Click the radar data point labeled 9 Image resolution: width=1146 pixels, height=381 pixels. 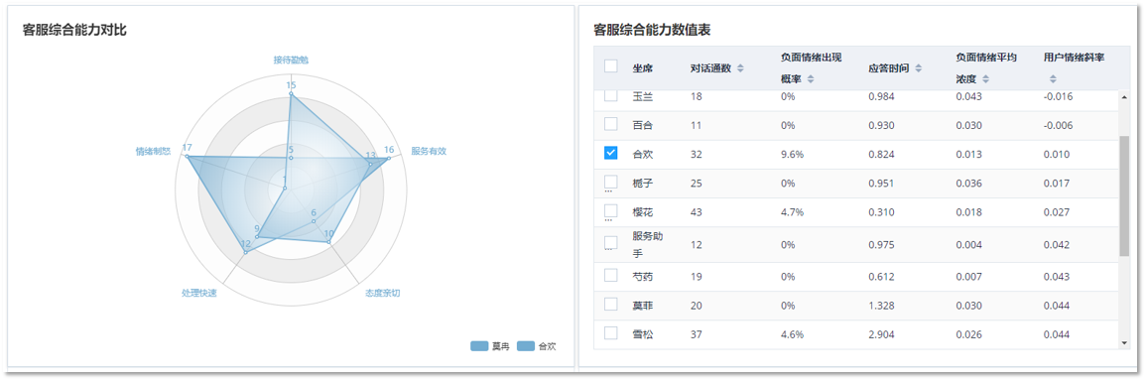[257, 236]
